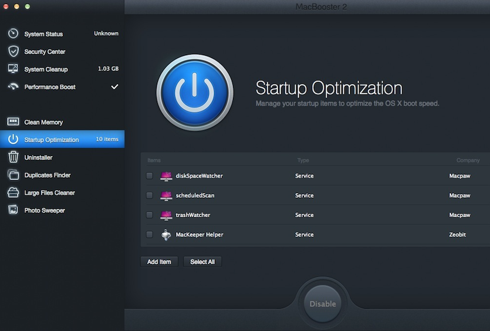Click Service type in diskSpaceWatcher row
This screenshot has width=490, height=331.
click(305, 175)
